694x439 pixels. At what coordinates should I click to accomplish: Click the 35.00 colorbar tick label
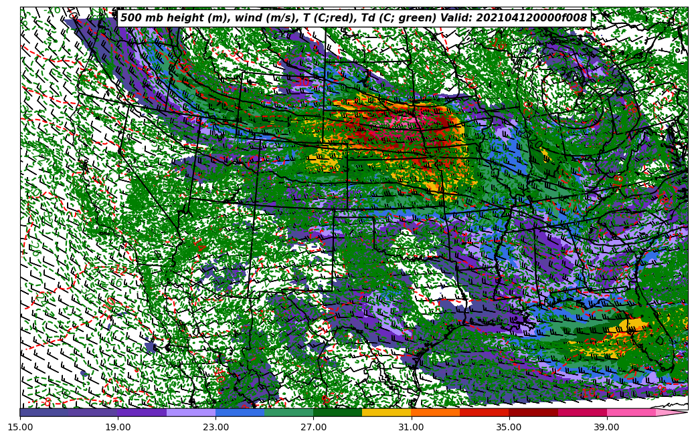click(x=509, y=427)
